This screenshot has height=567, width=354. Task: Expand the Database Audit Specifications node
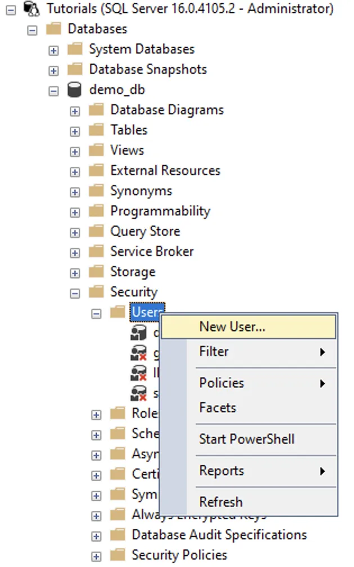(x=96, y=536)
